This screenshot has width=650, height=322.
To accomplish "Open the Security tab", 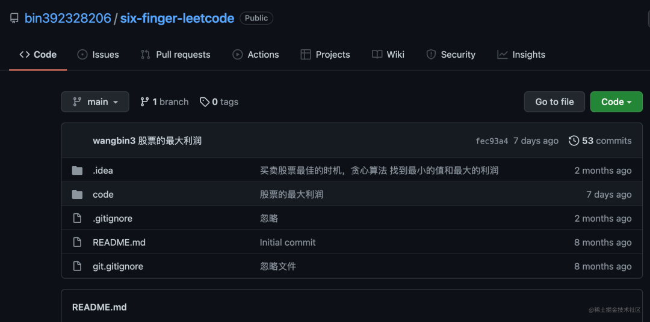I will pyautogui.click(x=451, y=55).
